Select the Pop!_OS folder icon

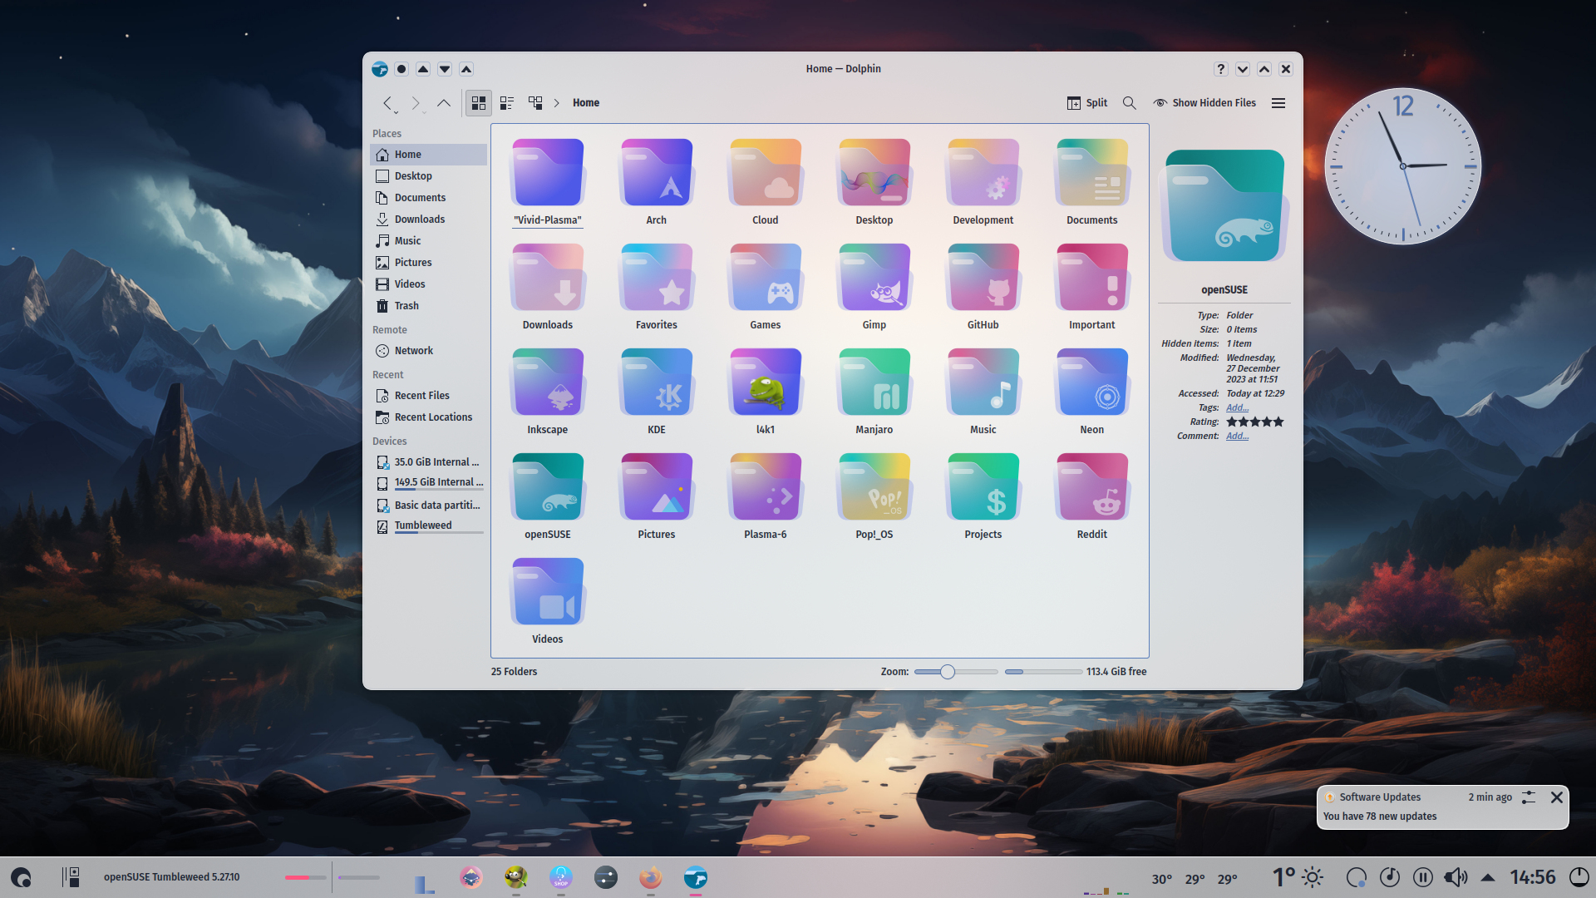(874, 486)
